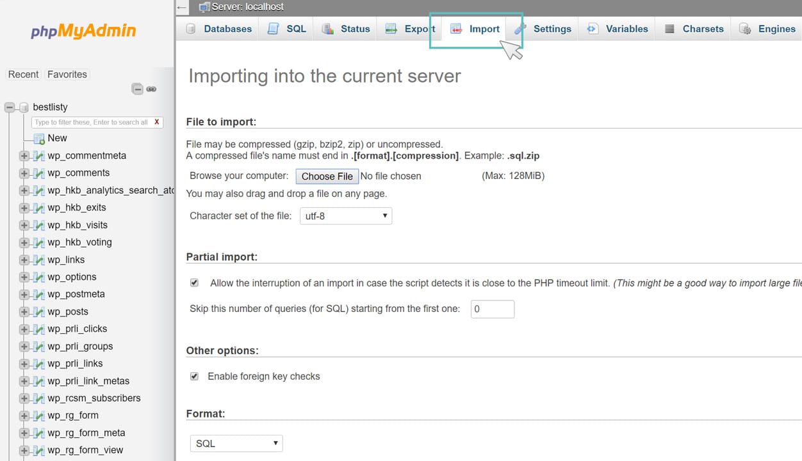
Task: Open the Format dropdown set to SQL
Action: 236,443
